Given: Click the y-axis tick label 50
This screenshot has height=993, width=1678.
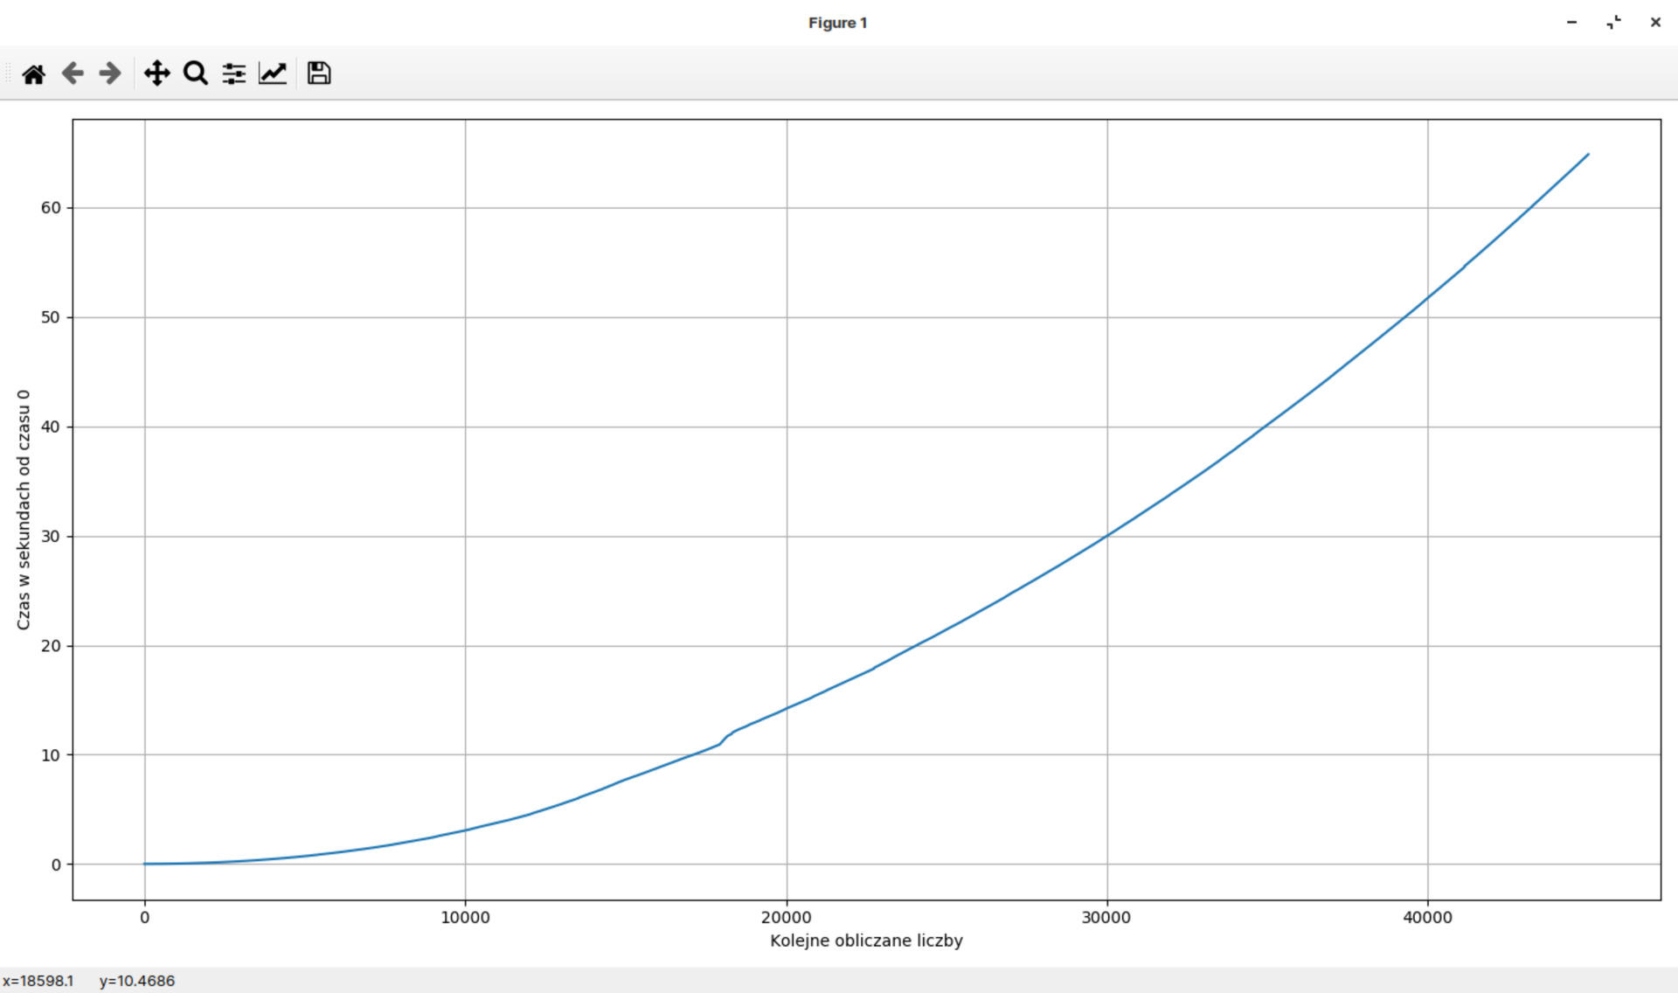Looking at the screenshot, I should click(x=51, y=317).
